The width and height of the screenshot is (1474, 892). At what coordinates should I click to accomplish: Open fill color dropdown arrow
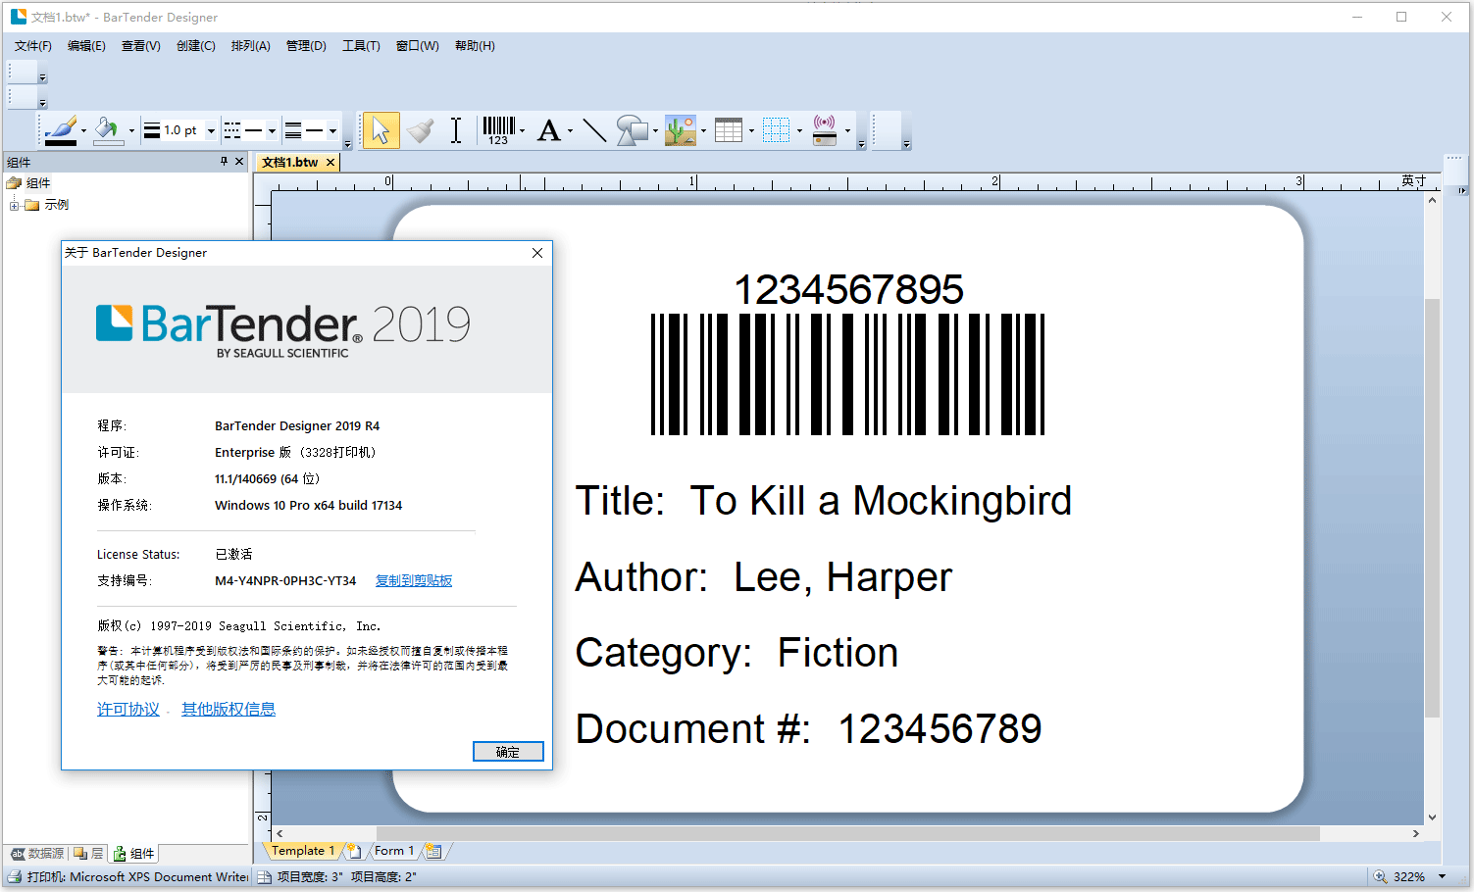[x=131, y=130]
